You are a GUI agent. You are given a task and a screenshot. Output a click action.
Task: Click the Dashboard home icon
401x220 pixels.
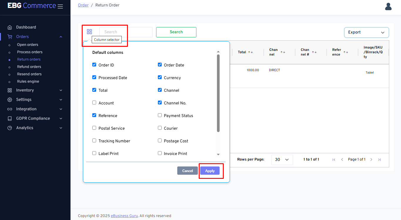[10, 27]
